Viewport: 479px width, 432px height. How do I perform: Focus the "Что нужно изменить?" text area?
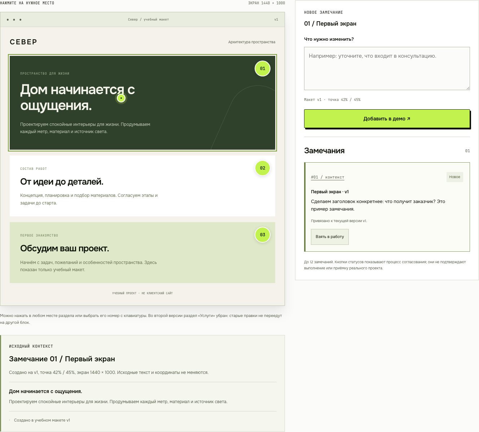(x=387, y=69)
